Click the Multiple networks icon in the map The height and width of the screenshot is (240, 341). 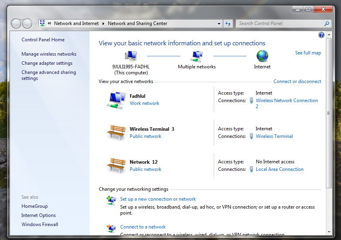coord(197,56)
